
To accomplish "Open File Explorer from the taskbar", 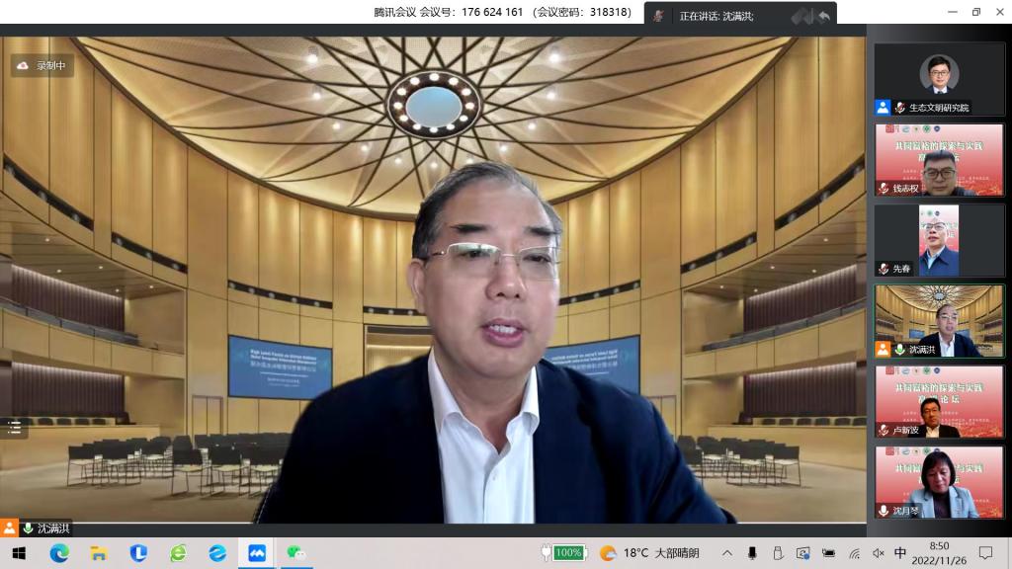I will click(x=98, y=552).
